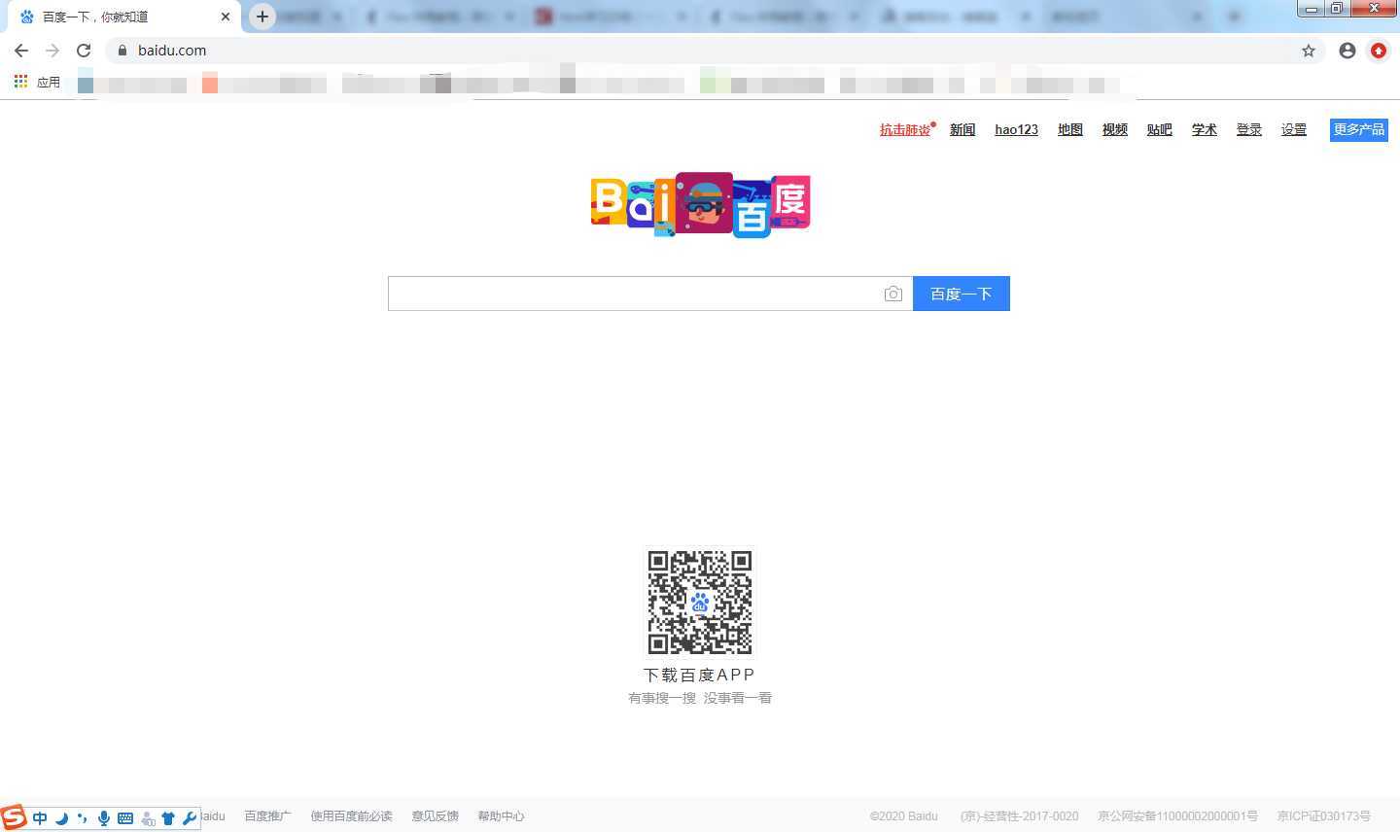Open the 设置 settings menu

click(x=1294, y=129)
